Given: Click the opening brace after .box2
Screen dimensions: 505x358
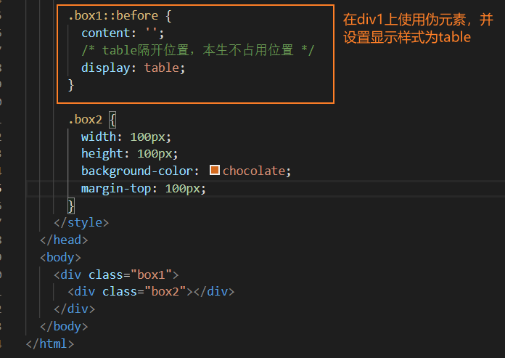Looking at the screenshot, I should click(x=112, y=120).
